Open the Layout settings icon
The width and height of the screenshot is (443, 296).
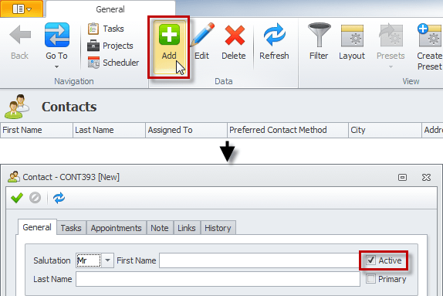pos(352,35)
